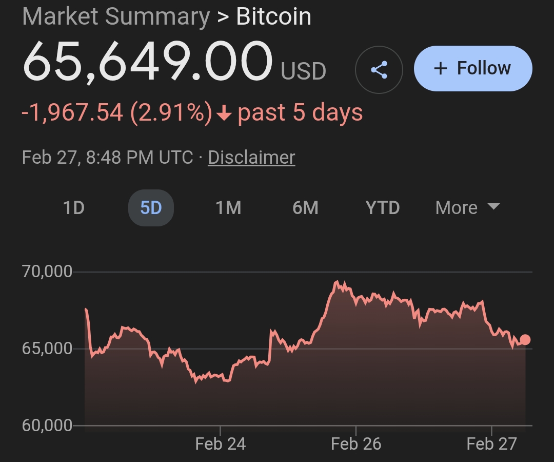Switch the chart to 6M
This screenshot has height=462, width=554.
pyautogui.click(x=305, y=208)
